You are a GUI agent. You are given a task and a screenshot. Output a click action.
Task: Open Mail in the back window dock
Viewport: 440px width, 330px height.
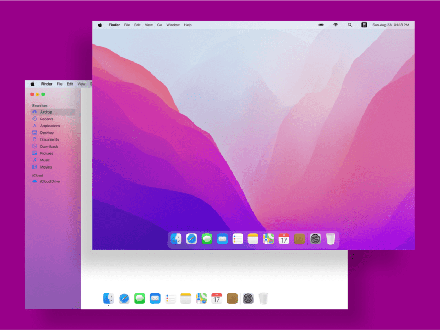155,298
